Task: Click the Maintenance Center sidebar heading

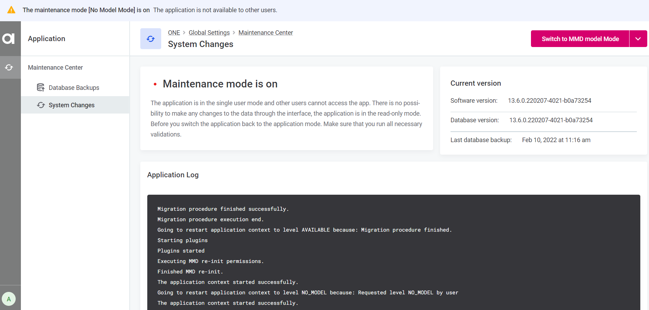Action: (55, 68)
